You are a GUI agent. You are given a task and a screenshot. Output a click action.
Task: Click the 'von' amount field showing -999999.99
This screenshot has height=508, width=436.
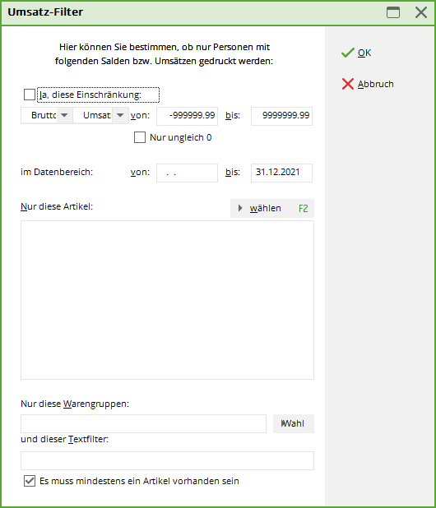[187, 116]
